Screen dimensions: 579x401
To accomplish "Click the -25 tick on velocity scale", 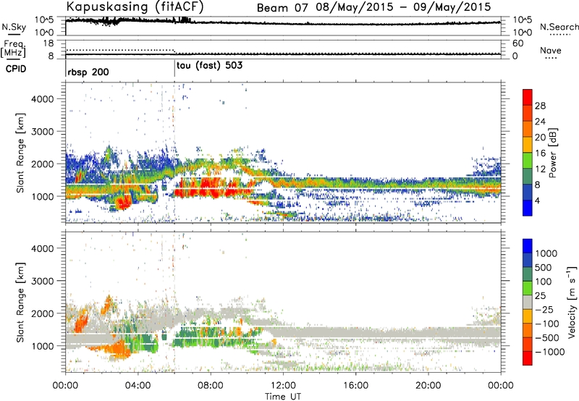I will pyautogui.click(x=544, y=310).
